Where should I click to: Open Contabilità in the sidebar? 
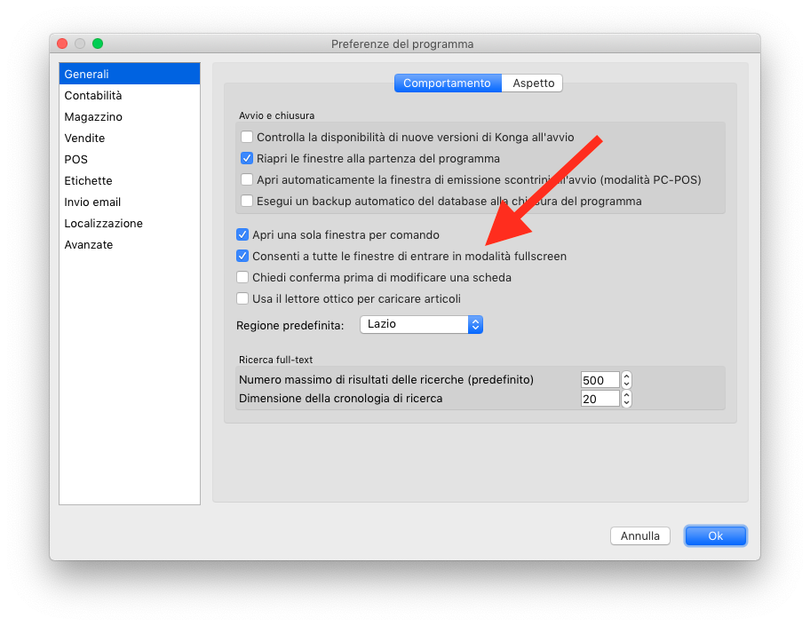(x=93, y=96)
